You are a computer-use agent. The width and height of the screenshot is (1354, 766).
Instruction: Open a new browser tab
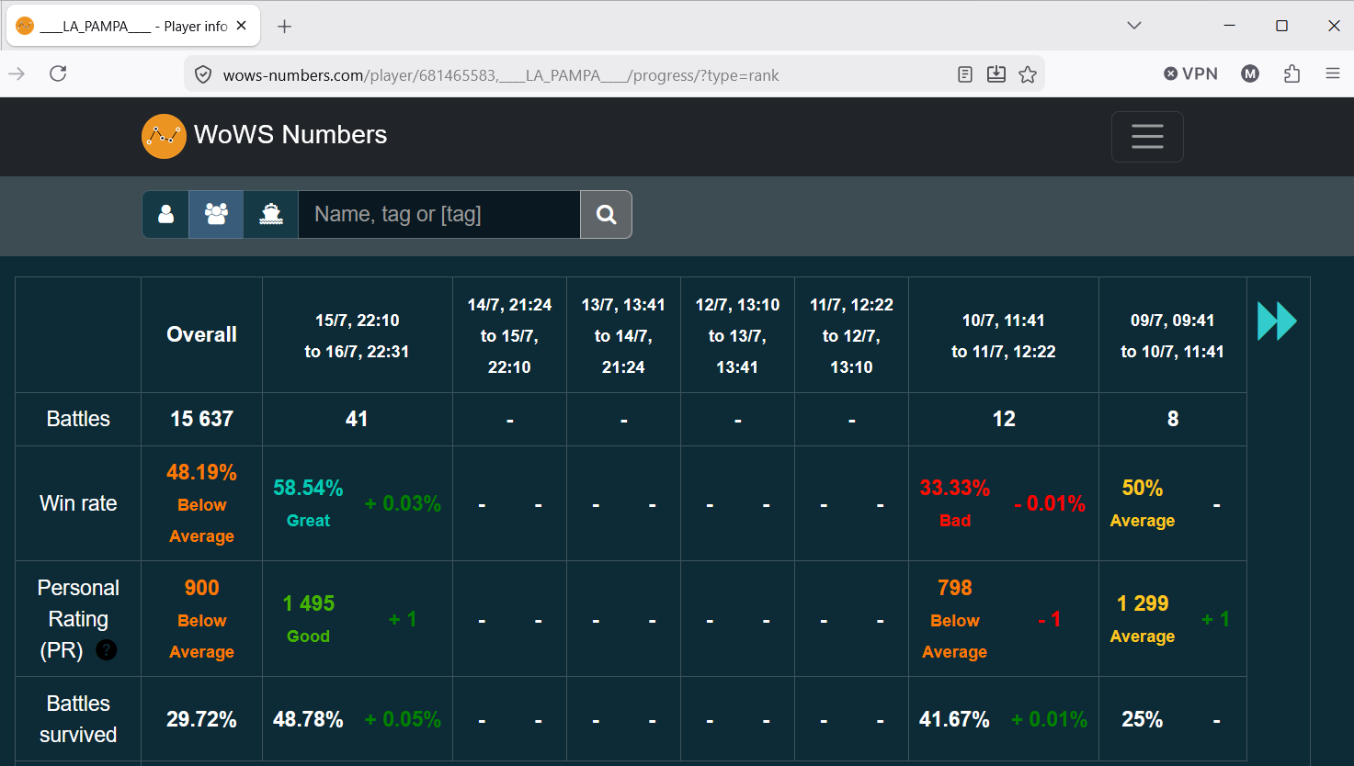285,27
